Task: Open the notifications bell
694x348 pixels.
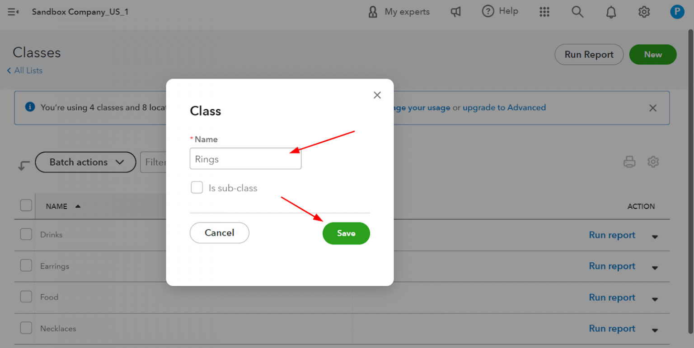Action: [x=611, y=12]
